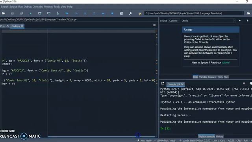This screenshot has height=142, width=252.
Task: Switch to the Plots tab
Action: point(220,77)
